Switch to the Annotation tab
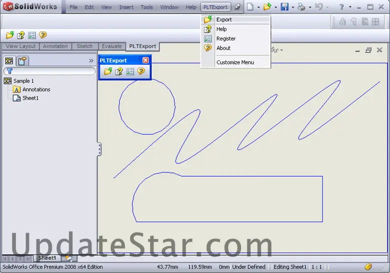This screenshot has height=273, width=390. tap(55, 46)
